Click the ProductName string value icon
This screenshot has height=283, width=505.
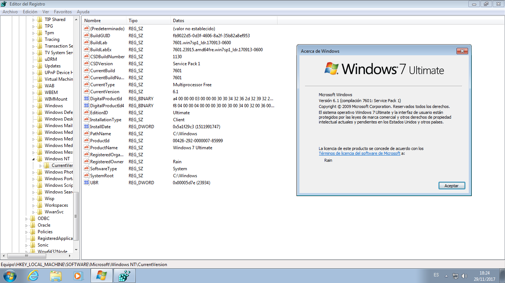point(87,148)
